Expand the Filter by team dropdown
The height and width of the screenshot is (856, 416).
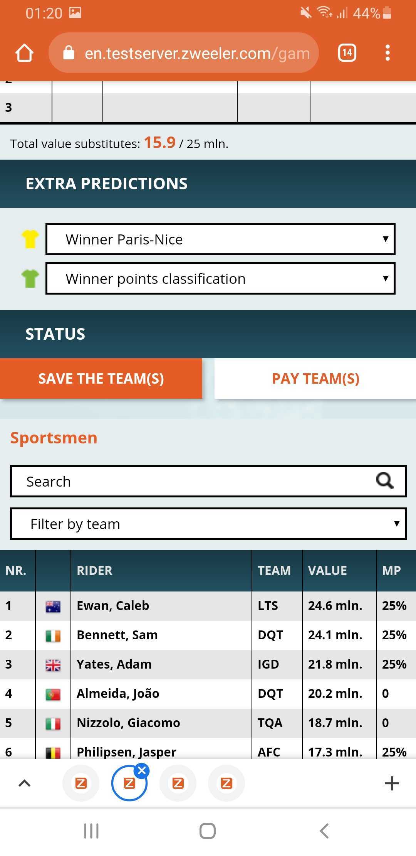[208, 524]
